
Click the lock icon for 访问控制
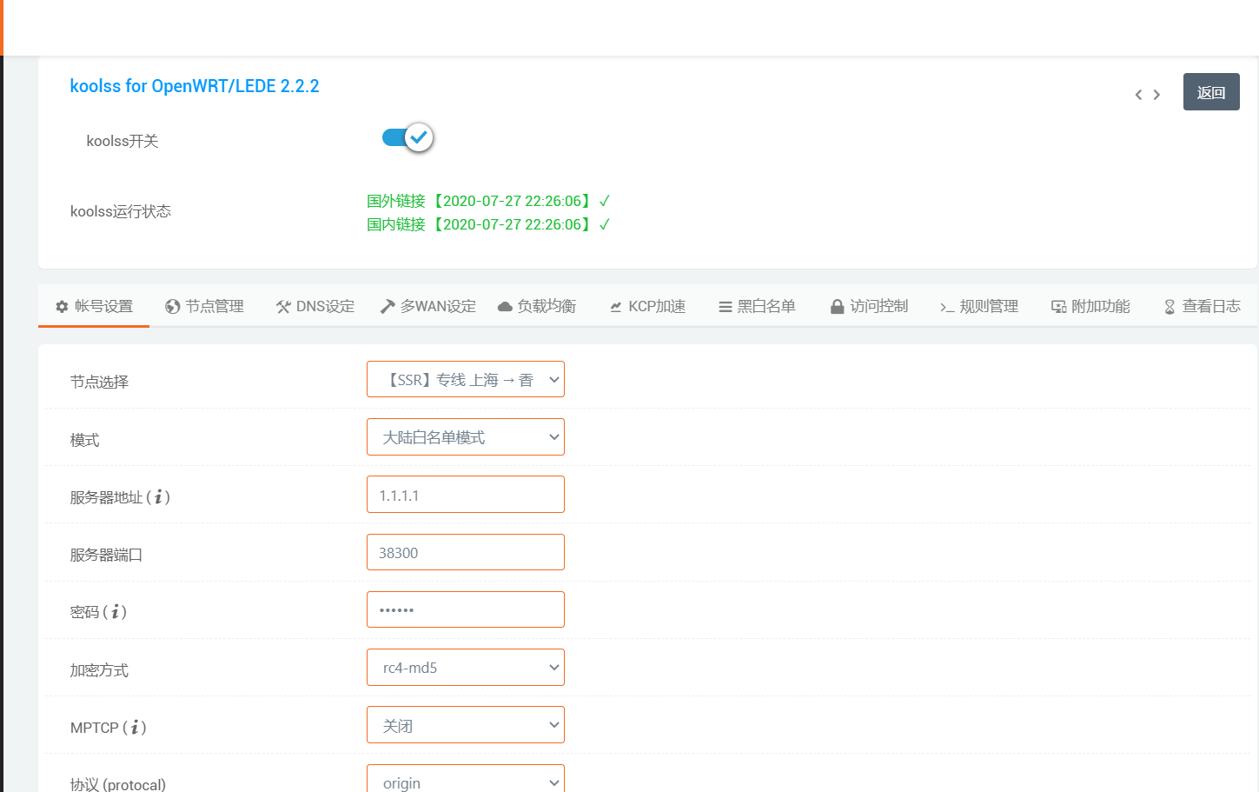click(x=837, y=307)
